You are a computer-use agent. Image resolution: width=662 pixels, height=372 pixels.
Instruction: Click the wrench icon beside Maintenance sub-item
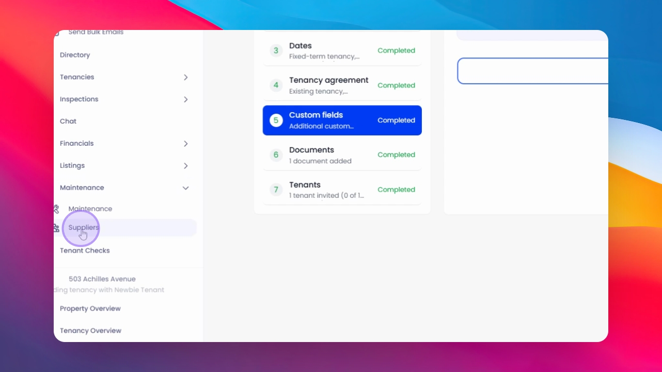click(x=56, y=209)
